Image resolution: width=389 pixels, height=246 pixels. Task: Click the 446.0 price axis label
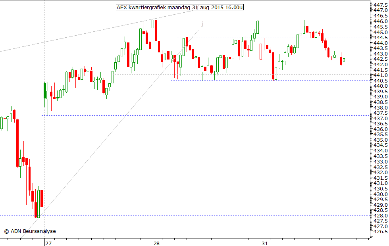tap(381, 21)
